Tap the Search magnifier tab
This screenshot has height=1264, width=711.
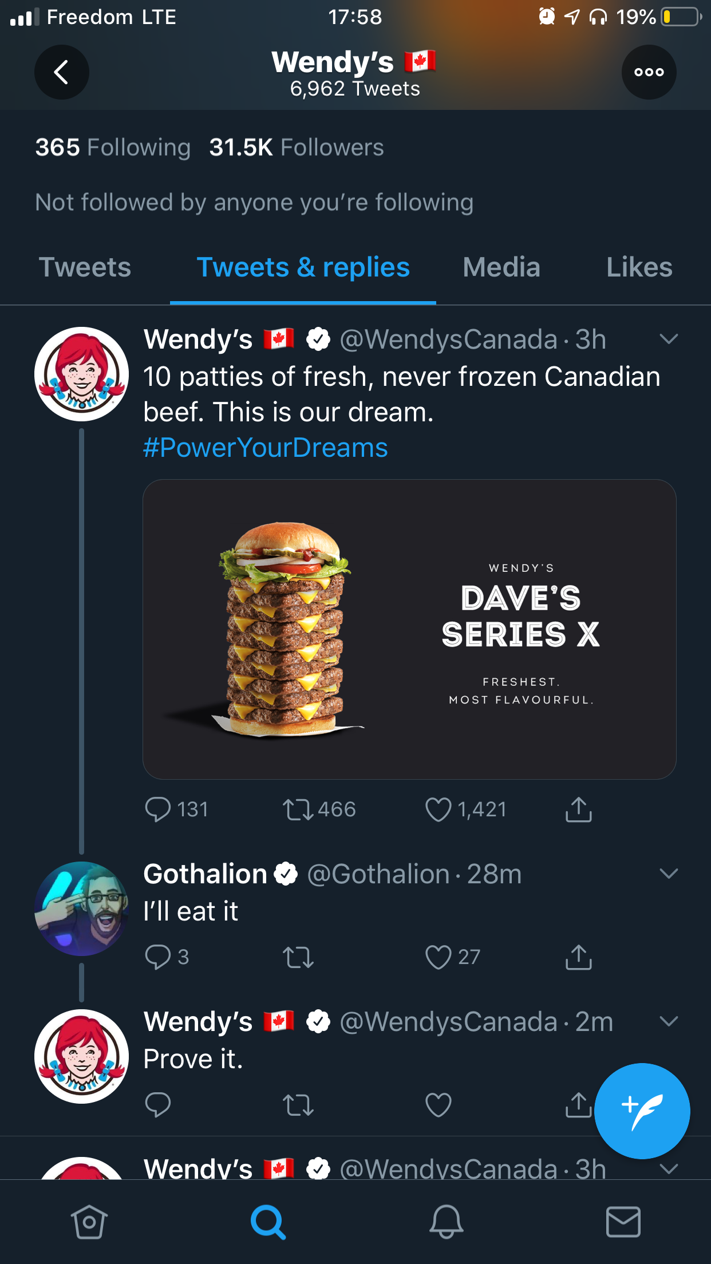(267, 1222)
